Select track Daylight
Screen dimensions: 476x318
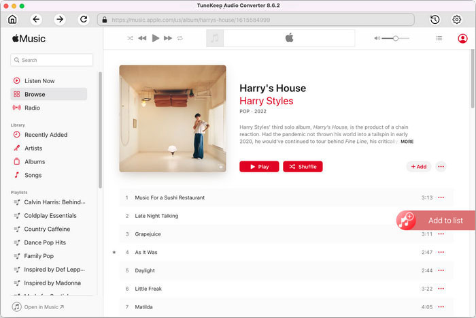point(286,270)
